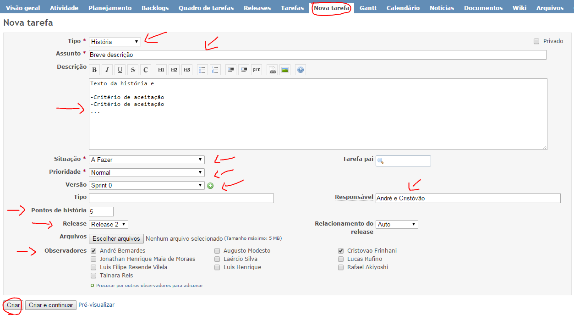Apply italic formatting in description toolbar

point(107,70)
